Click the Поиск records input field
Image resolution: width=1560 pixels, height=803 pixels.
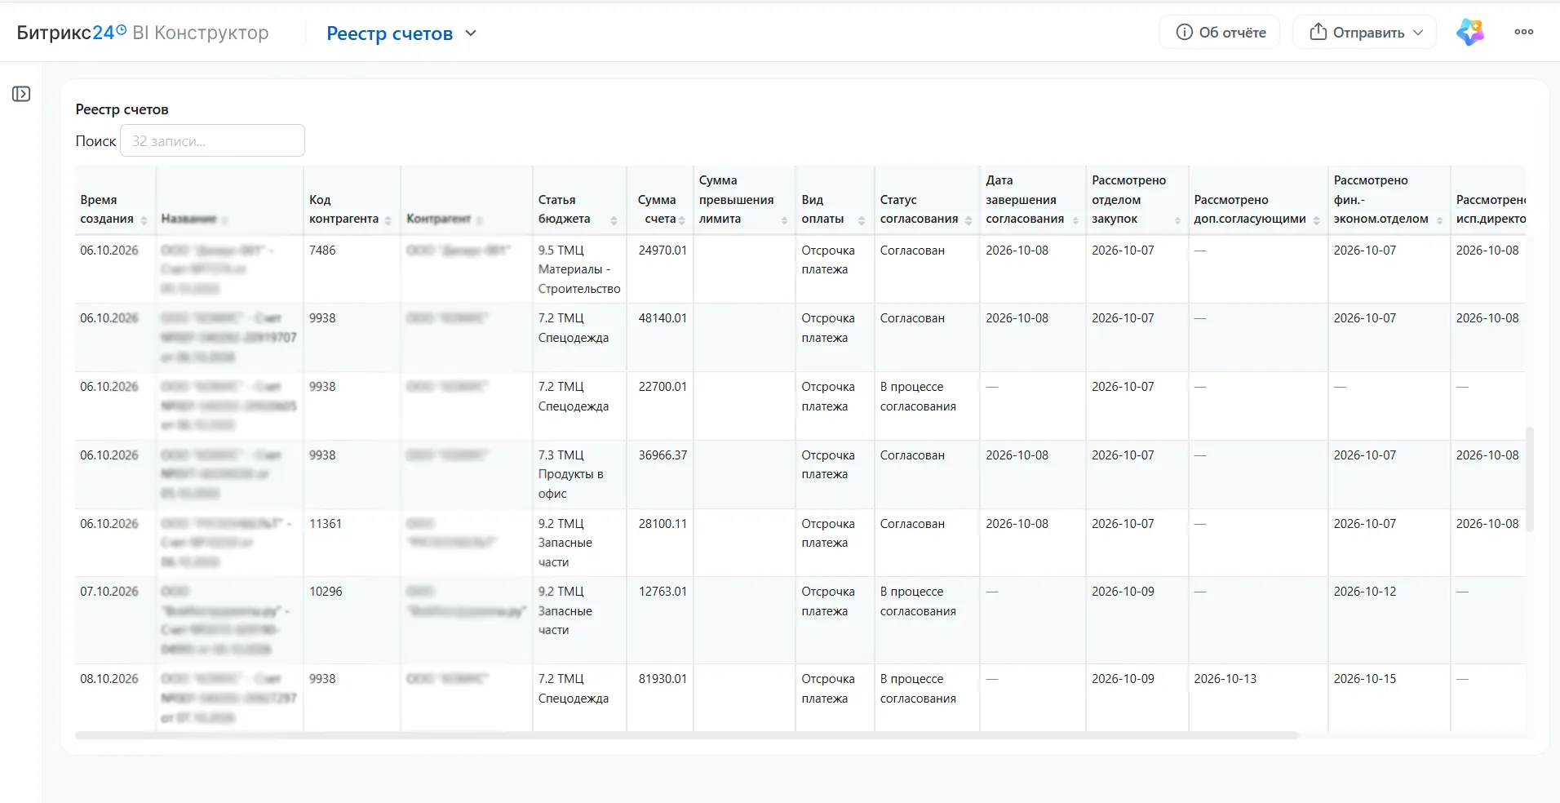point(212,140)
